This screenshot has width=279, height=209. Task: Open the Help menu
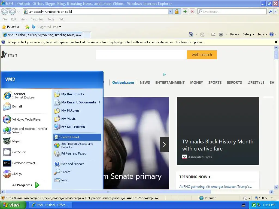click(61, 19)
